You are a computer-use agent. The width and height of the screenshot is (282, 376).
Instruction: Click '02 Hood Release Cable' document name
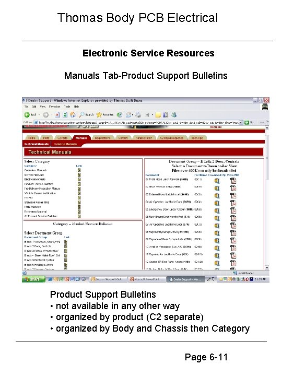(x=163, y=186)
